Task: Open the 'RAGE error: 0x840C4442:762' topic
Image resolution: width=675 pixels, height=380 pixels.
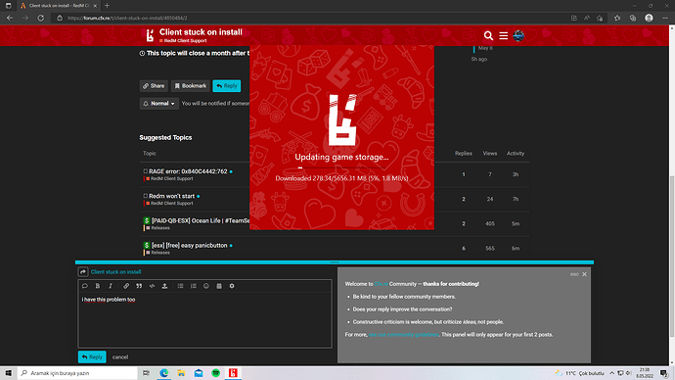Action: point(188,171)
